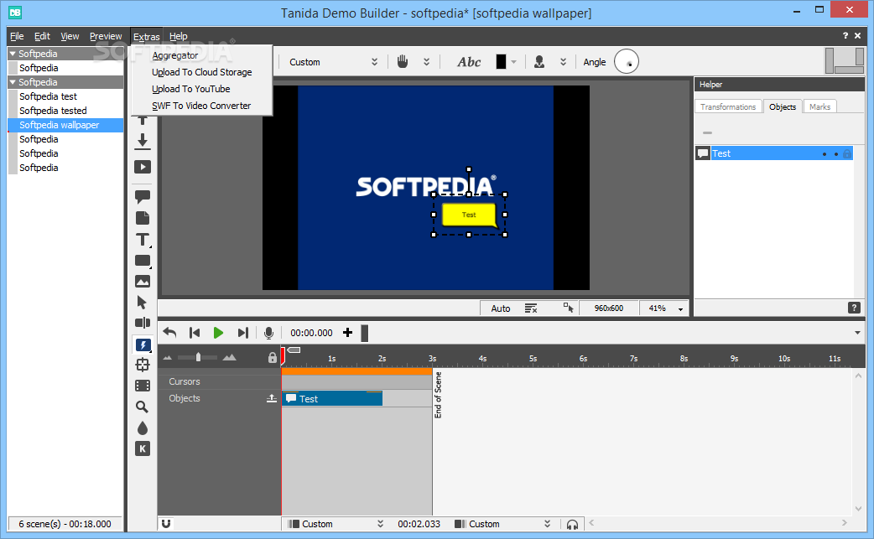Toggle the timeline lock icon
Viewport: 874px width, 539px height.
point(272,357)
